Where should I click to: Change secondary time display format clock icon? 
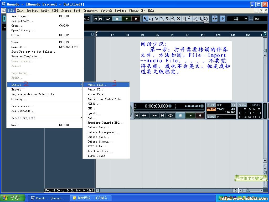pos(202,106)
